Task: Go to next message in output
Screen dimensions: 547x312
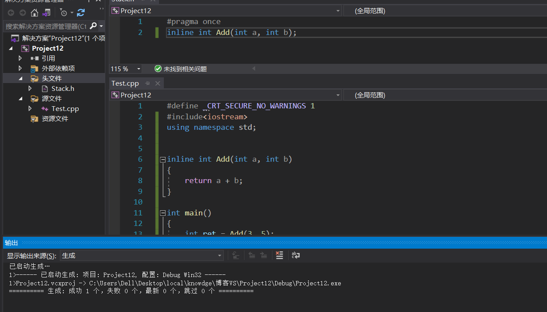Action: click(264, 256)
